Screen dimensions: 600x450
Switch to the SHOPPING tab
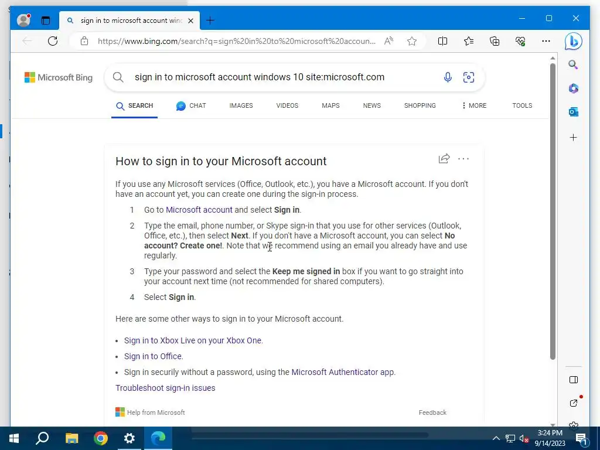tap(420, 105)
